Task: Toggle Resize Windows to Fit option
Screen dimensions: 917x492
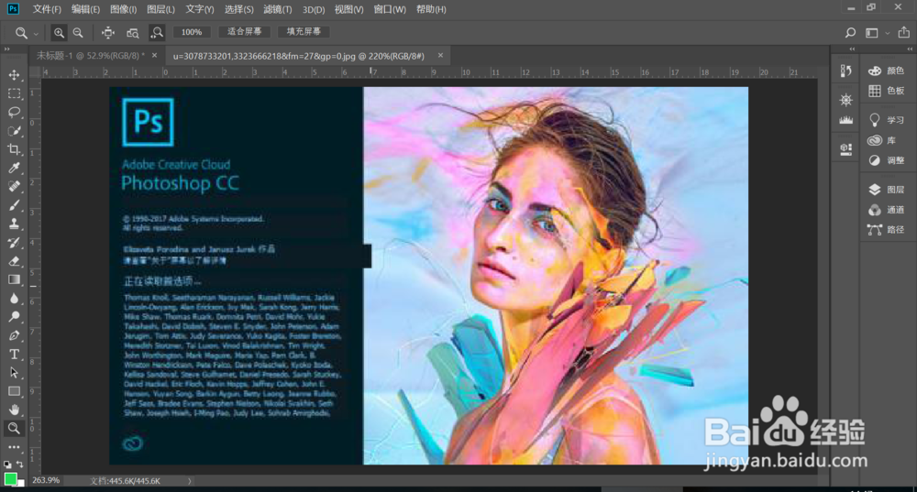Action: (108, 33)
